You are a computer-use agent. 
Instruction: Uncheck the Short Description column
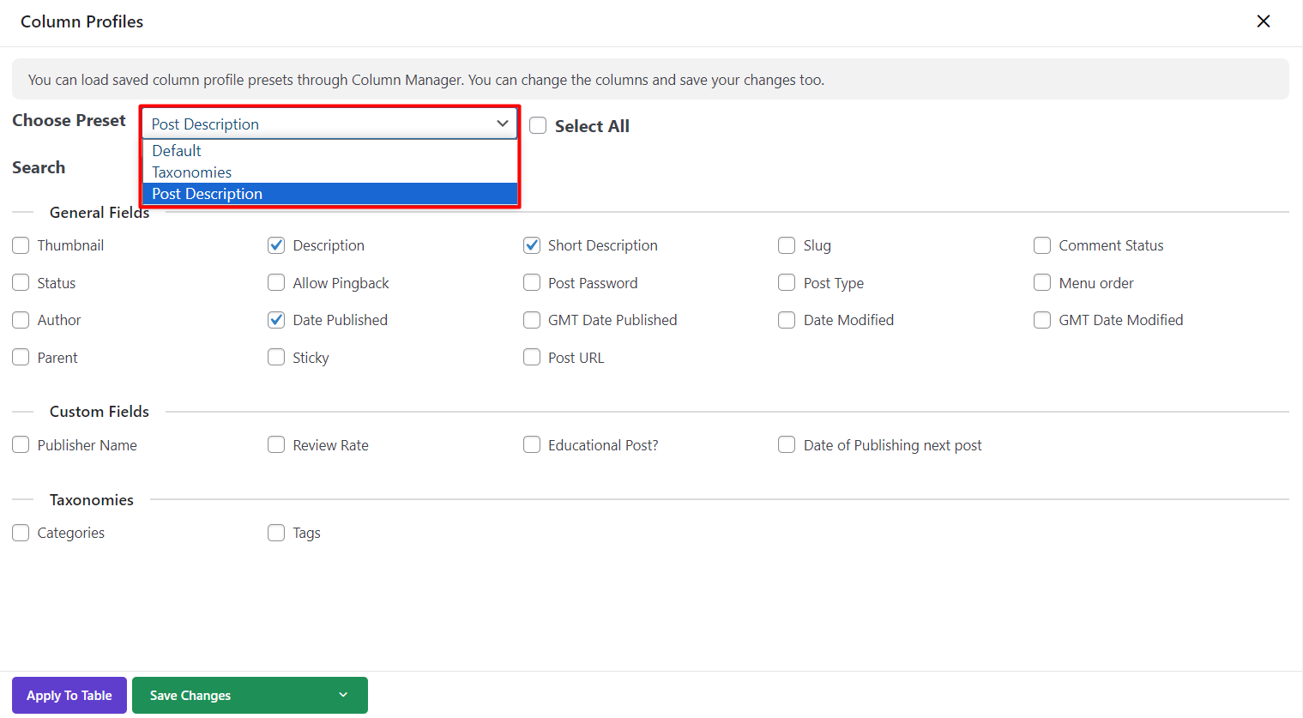coord(532,245)
